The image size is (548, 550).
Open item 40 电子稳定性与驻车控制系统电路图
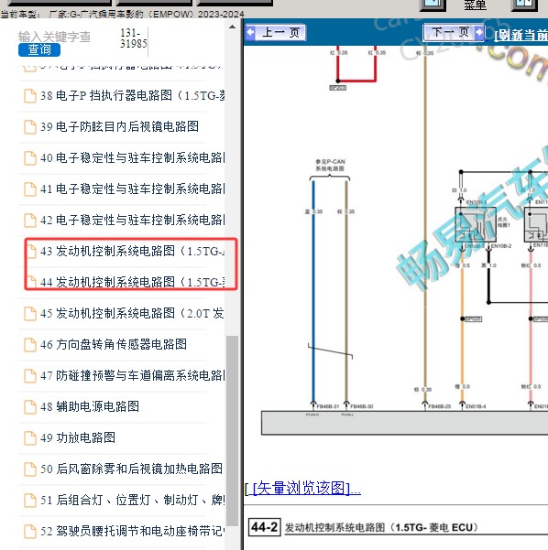pyautogui.click(x=133, y=157)
